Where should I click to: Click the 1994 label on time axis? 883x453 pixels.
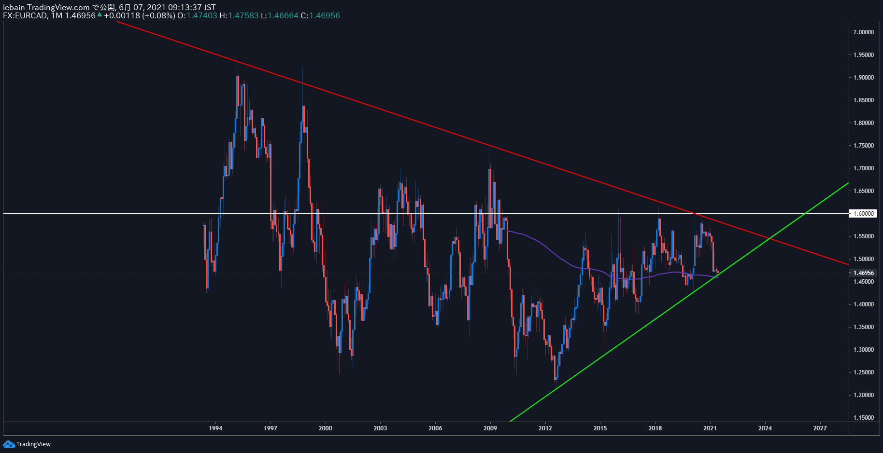click(215, 428)
